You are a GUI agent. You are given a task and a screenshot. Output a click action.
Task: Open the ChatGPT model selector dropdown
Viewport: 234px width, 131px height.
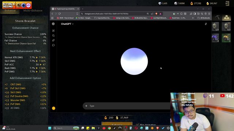[67, 24]
